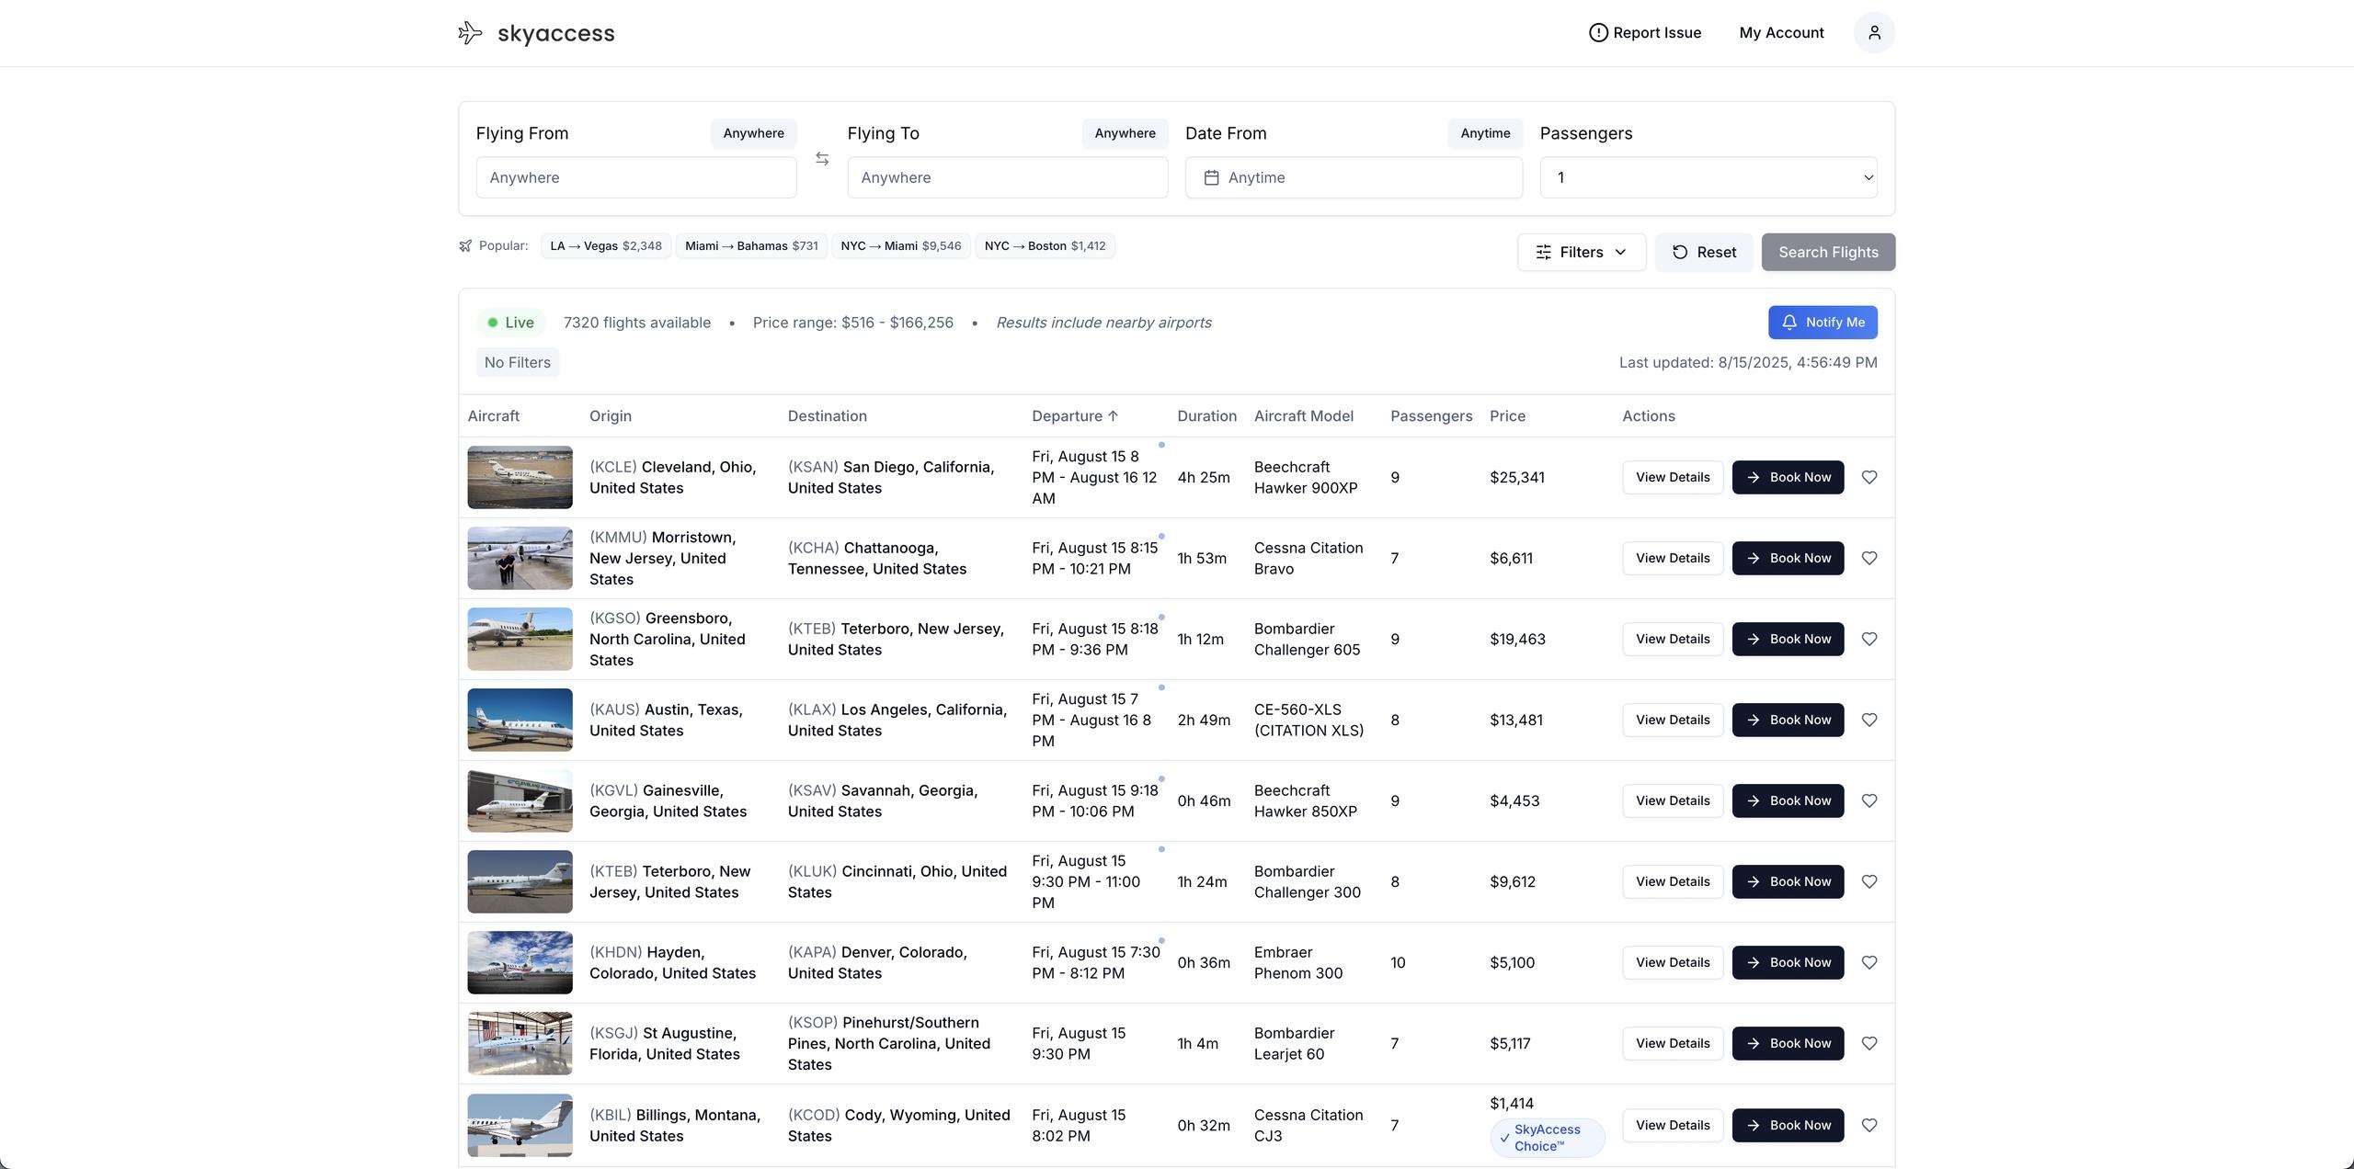Open My Account menu
Viewport: 2354px width, 1169px height.
[1781, 33]
